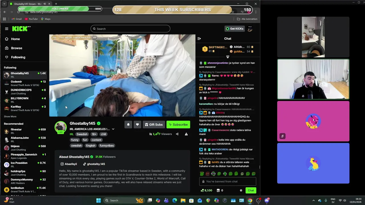Click the share stream icon
Image resolution: width=365 pixels, height=205 pixels.
click(177, 134)
